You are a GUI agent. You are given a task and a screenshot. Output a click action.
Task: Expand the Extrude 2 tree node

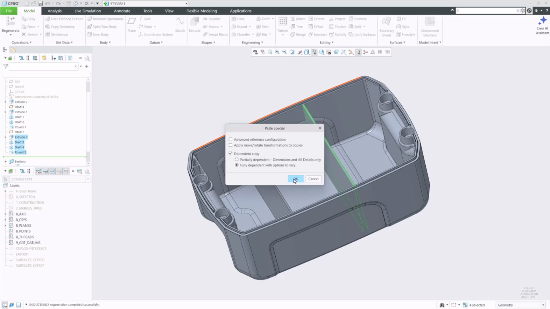5,102
